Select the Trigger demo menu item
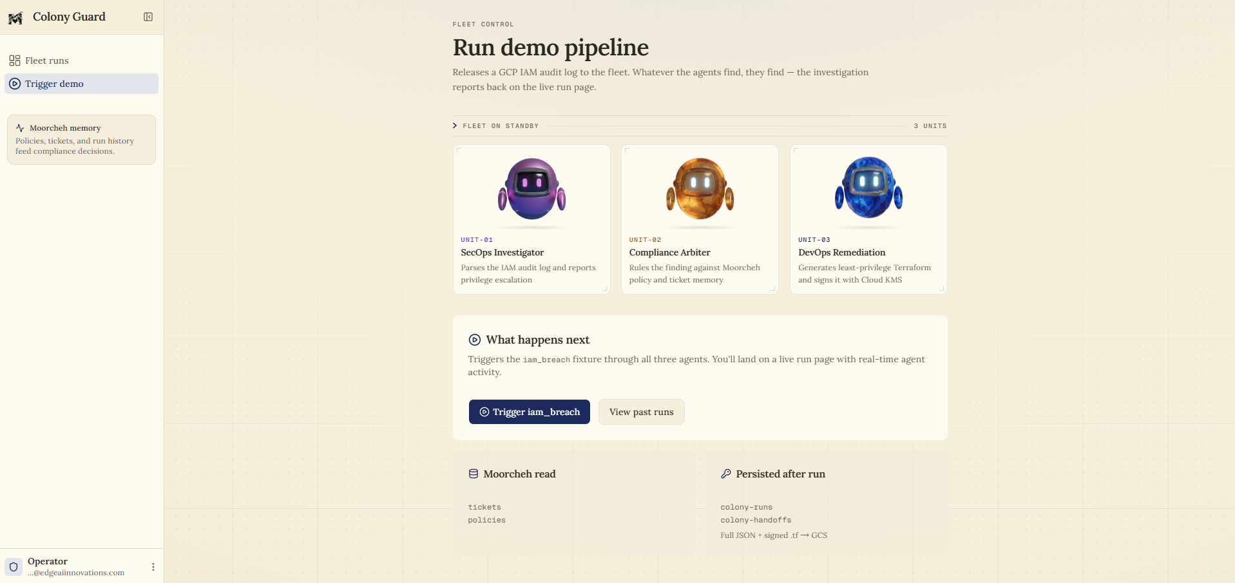Screen dimensions: 1235x583 coord(82,84)
